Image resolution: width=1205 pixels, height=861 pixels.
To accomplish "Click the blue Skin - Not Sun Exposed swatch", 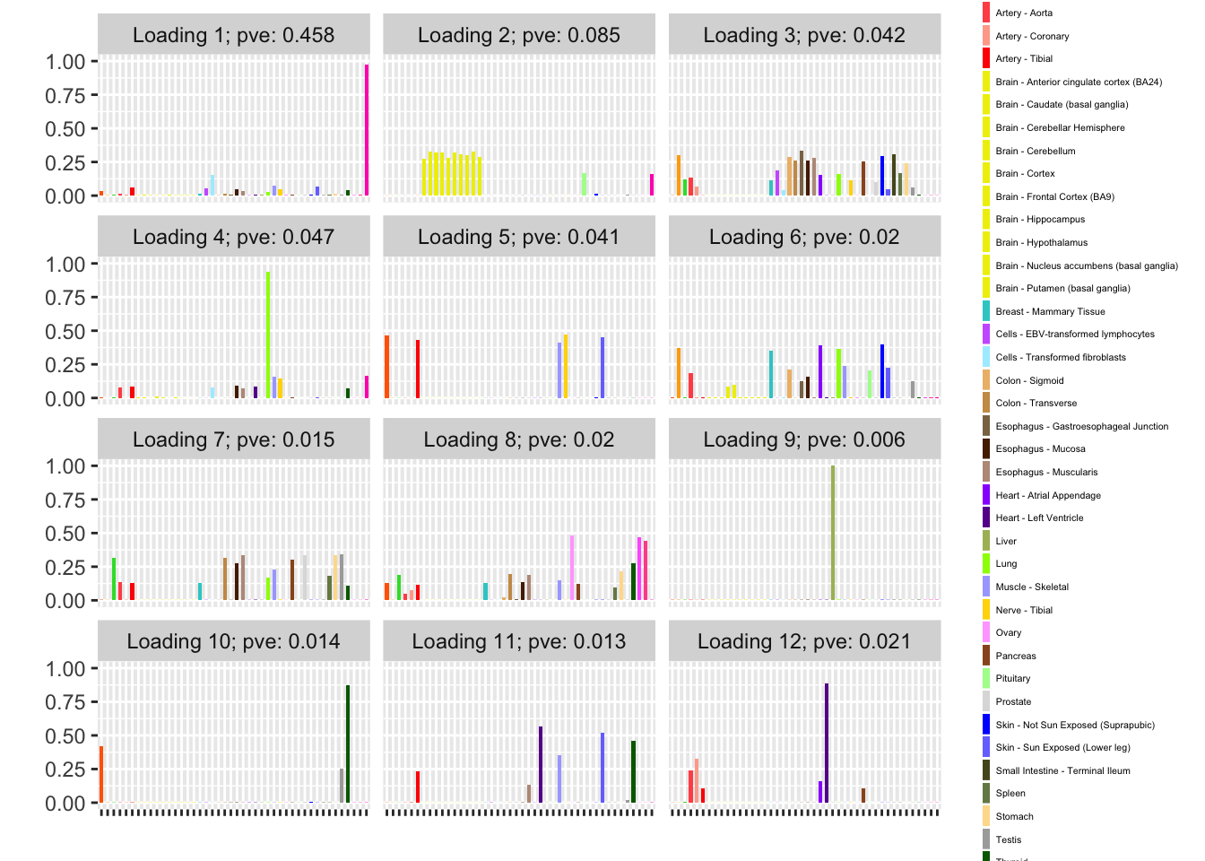I will click(986, 725).
